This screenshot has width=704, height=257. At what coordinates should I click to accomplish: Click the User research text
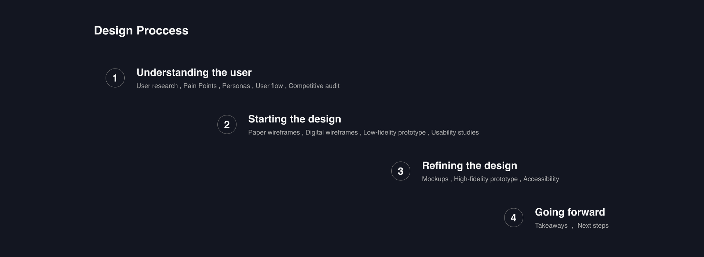157,86
